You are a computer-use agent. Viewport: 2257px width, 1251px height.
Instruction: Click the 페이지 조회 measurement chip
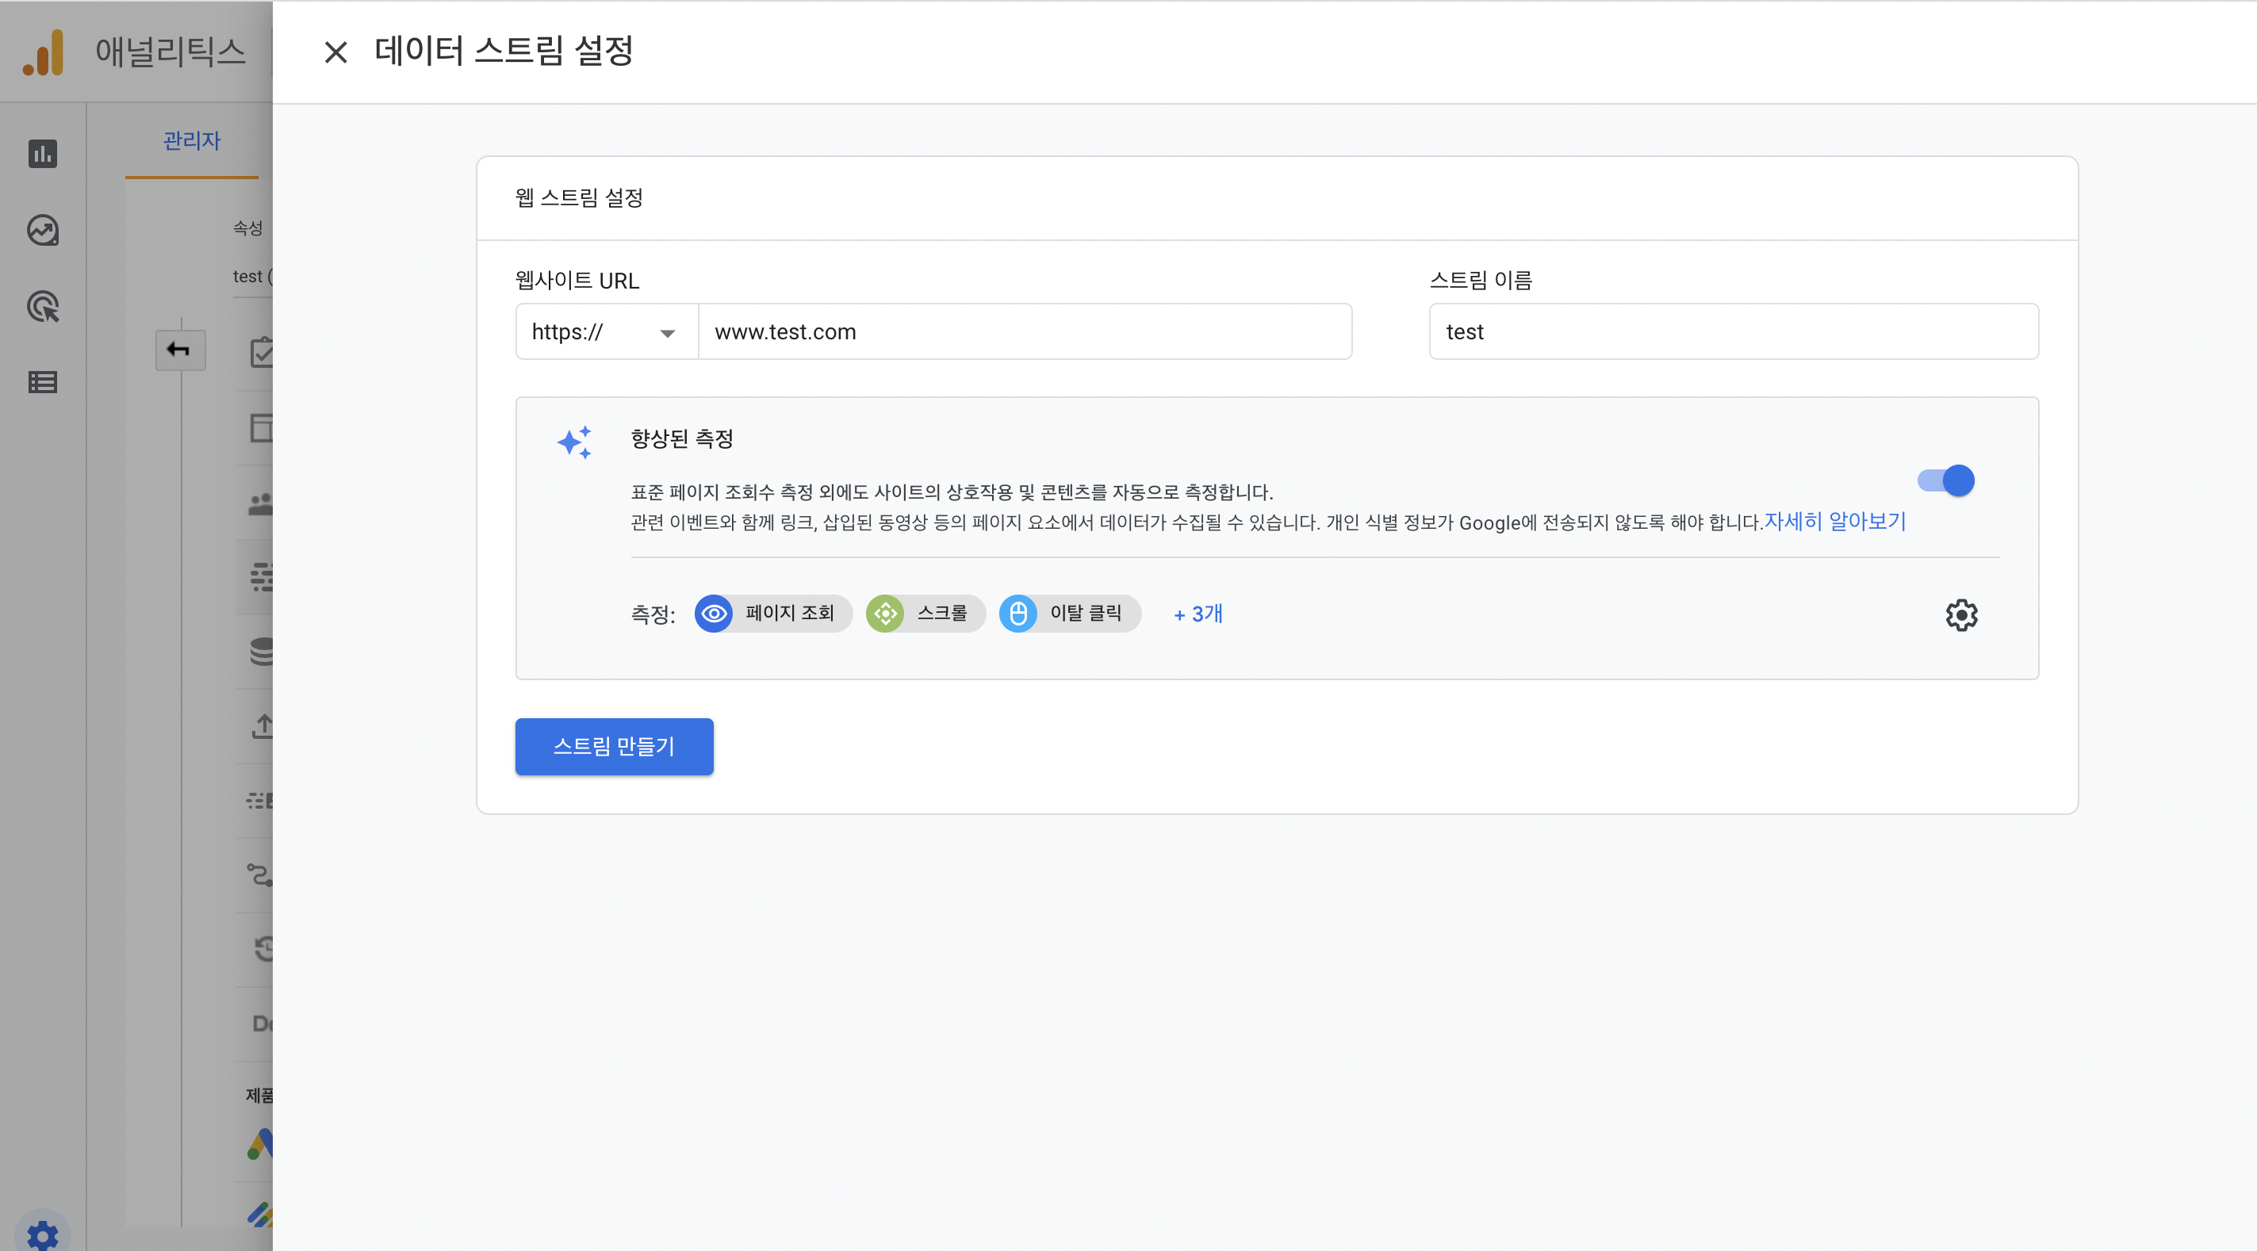(x=772, y=614)
